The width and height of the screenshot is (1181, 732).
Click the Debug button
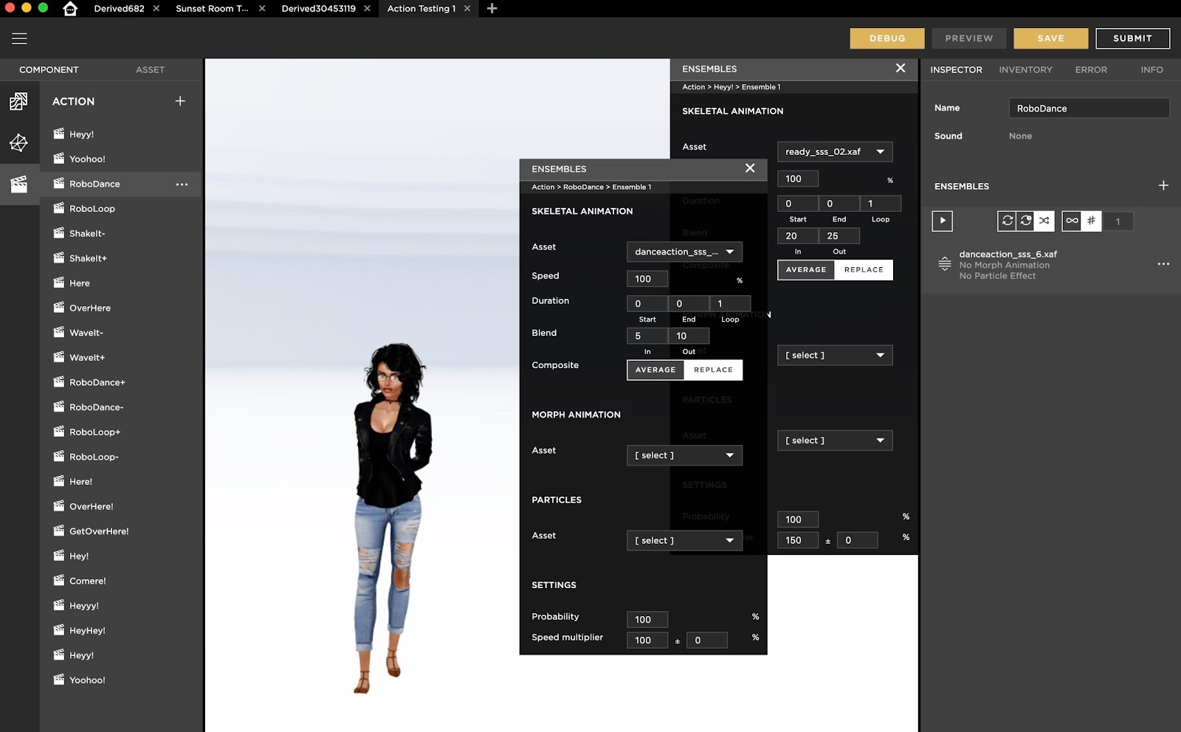pos(887,38)
